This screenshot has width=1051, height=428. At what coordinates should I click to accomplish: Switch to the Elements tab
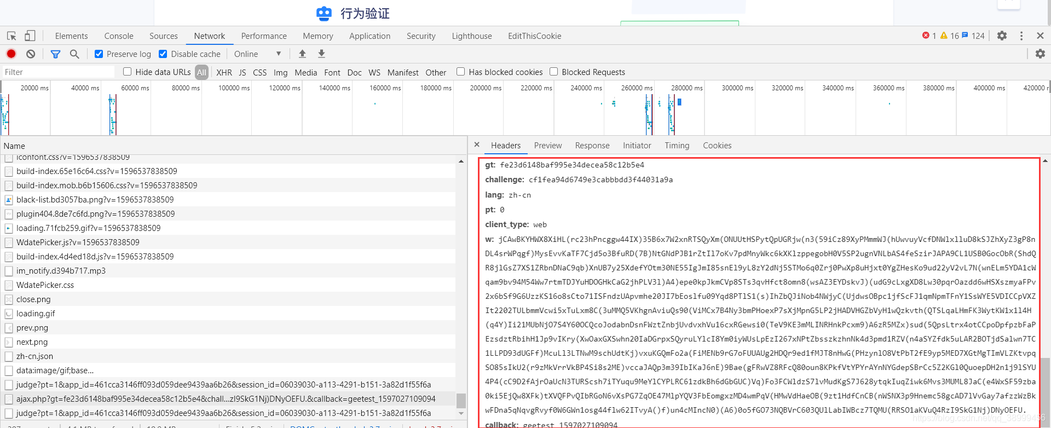[71, 36]
